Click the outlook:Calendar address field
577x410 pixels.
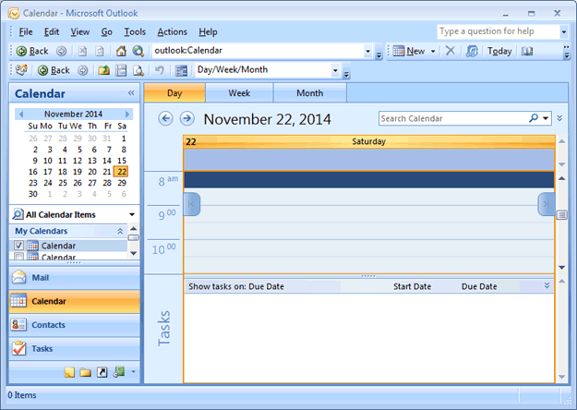[258, 51]
